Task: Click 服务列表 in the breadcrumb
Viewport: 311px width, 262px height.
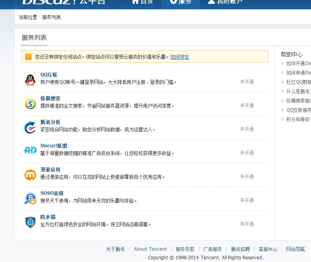Action: pos(51,17)
